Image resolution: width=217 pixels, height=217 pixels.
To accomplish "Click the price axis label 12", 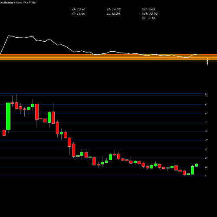I will click(x=206, y=167).
